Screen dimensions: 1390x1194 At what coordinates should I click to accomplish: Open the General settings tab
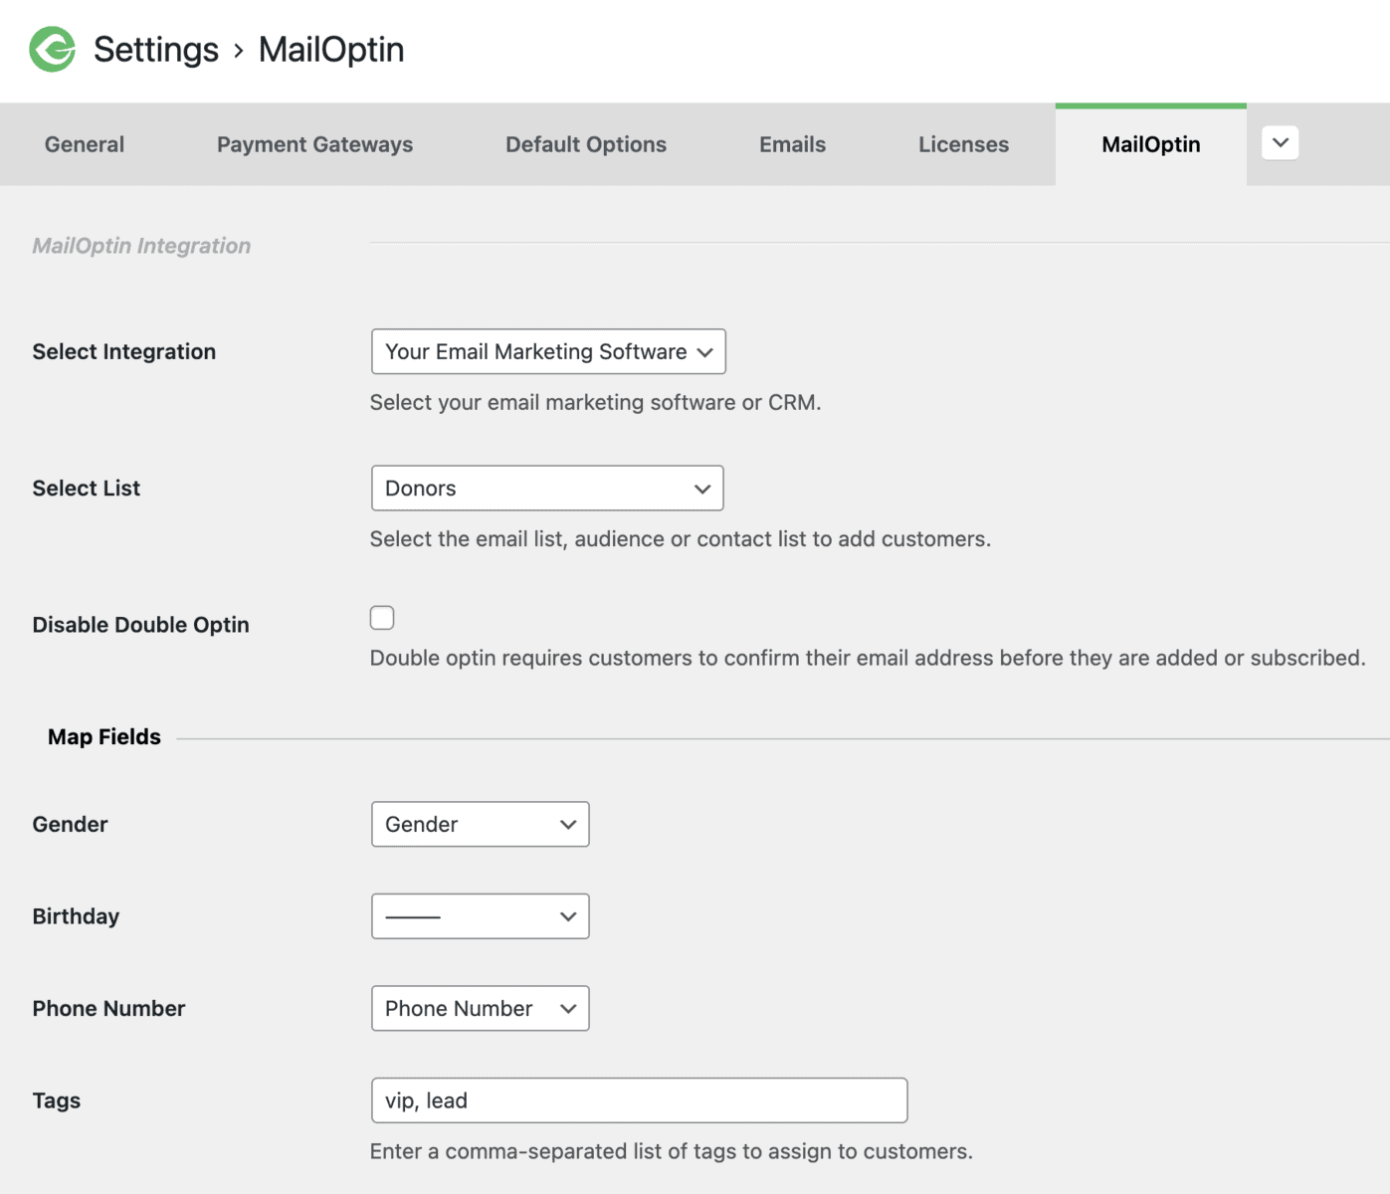coord(85,144)
